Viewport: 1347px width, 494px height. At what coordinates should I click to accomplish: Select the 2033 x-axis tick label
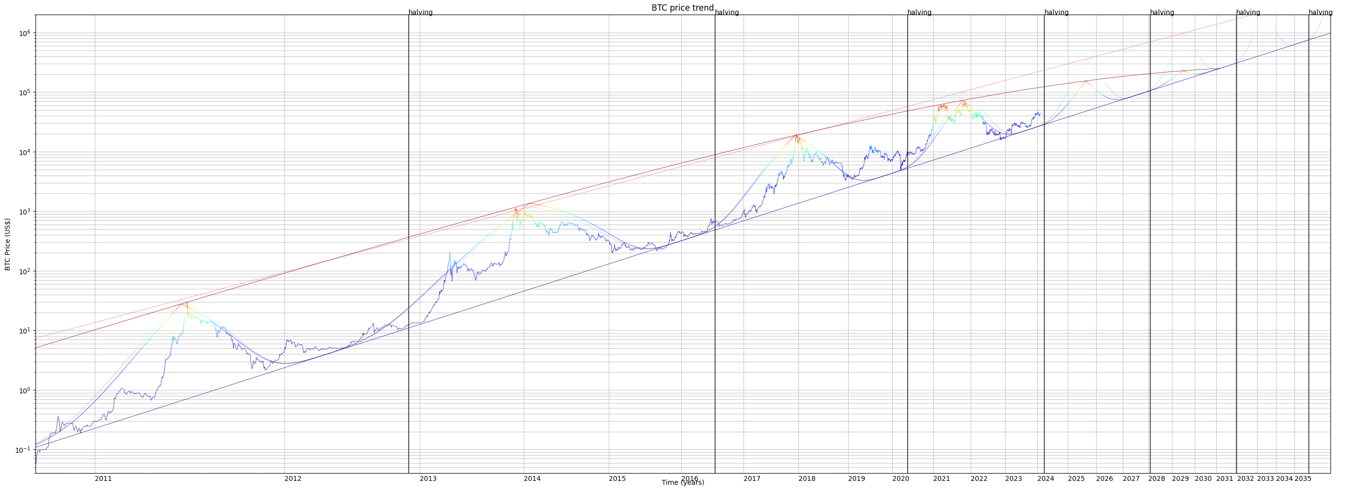[1265, 478]
